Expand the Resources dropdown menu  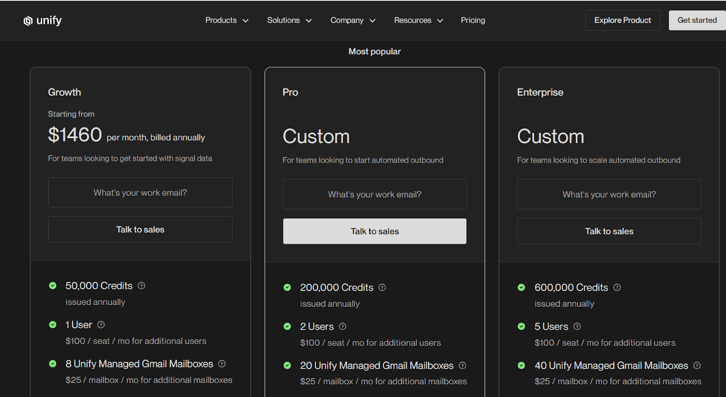point(418,20)
